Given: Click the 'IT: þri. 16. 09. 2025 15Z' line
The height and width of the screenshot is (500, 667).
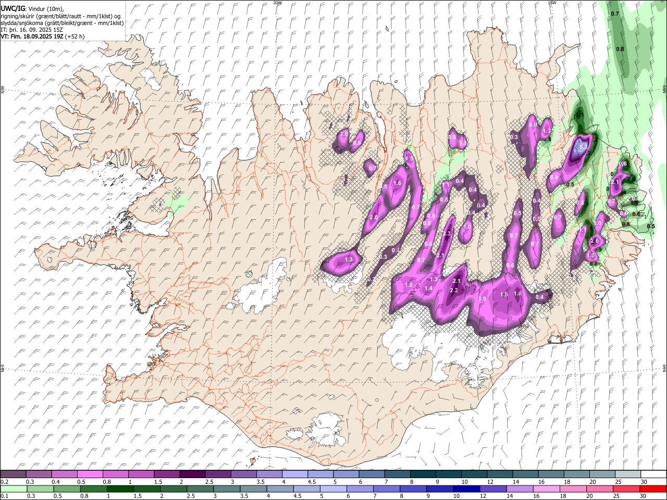Looking at the screenshot, I should pyautogui.click(x=32, y=30).
